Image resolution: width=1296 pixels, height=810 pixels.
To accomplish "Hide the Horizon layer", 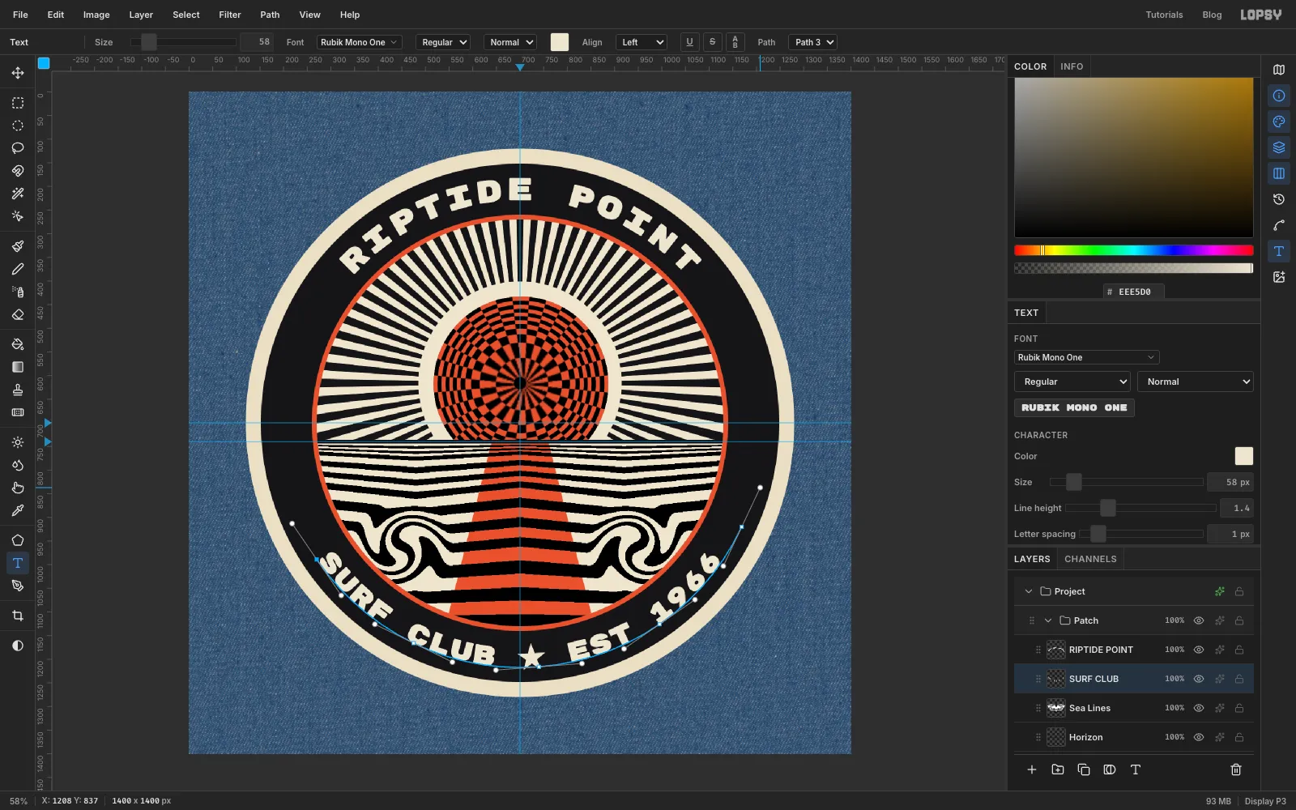I will coord(1199,737).
